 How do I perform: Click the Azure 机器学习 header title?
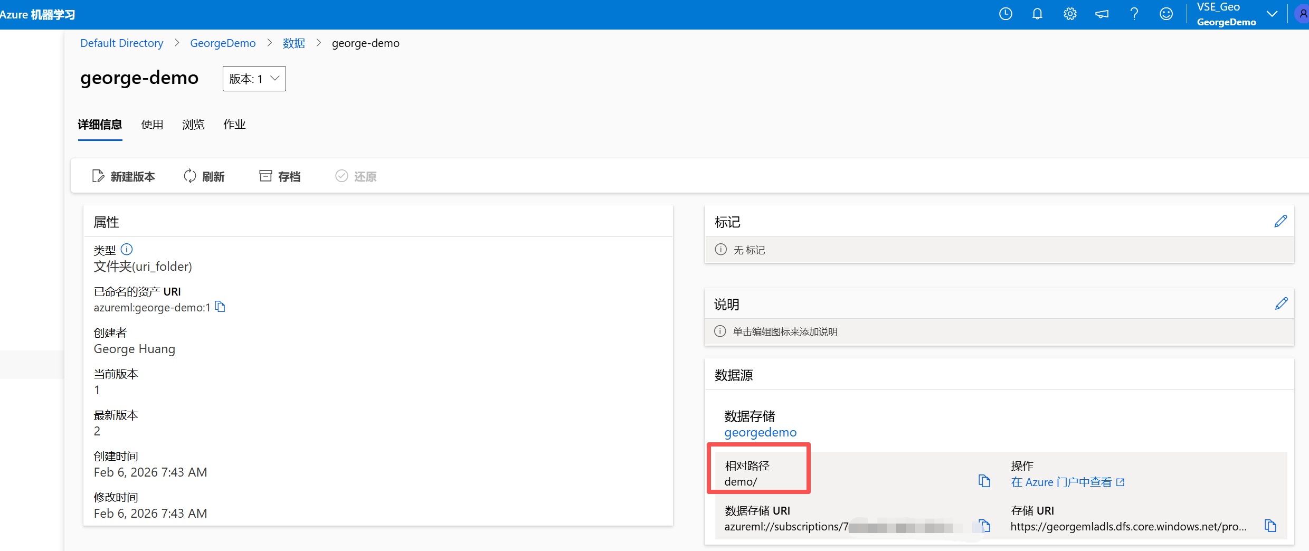37,14
